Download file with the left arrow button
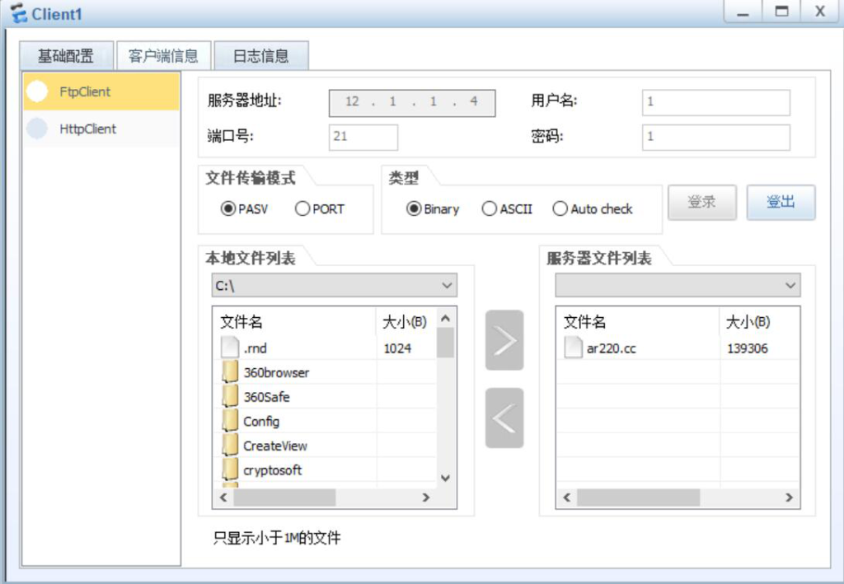This screenshot has width=844, height=584. 504,418
